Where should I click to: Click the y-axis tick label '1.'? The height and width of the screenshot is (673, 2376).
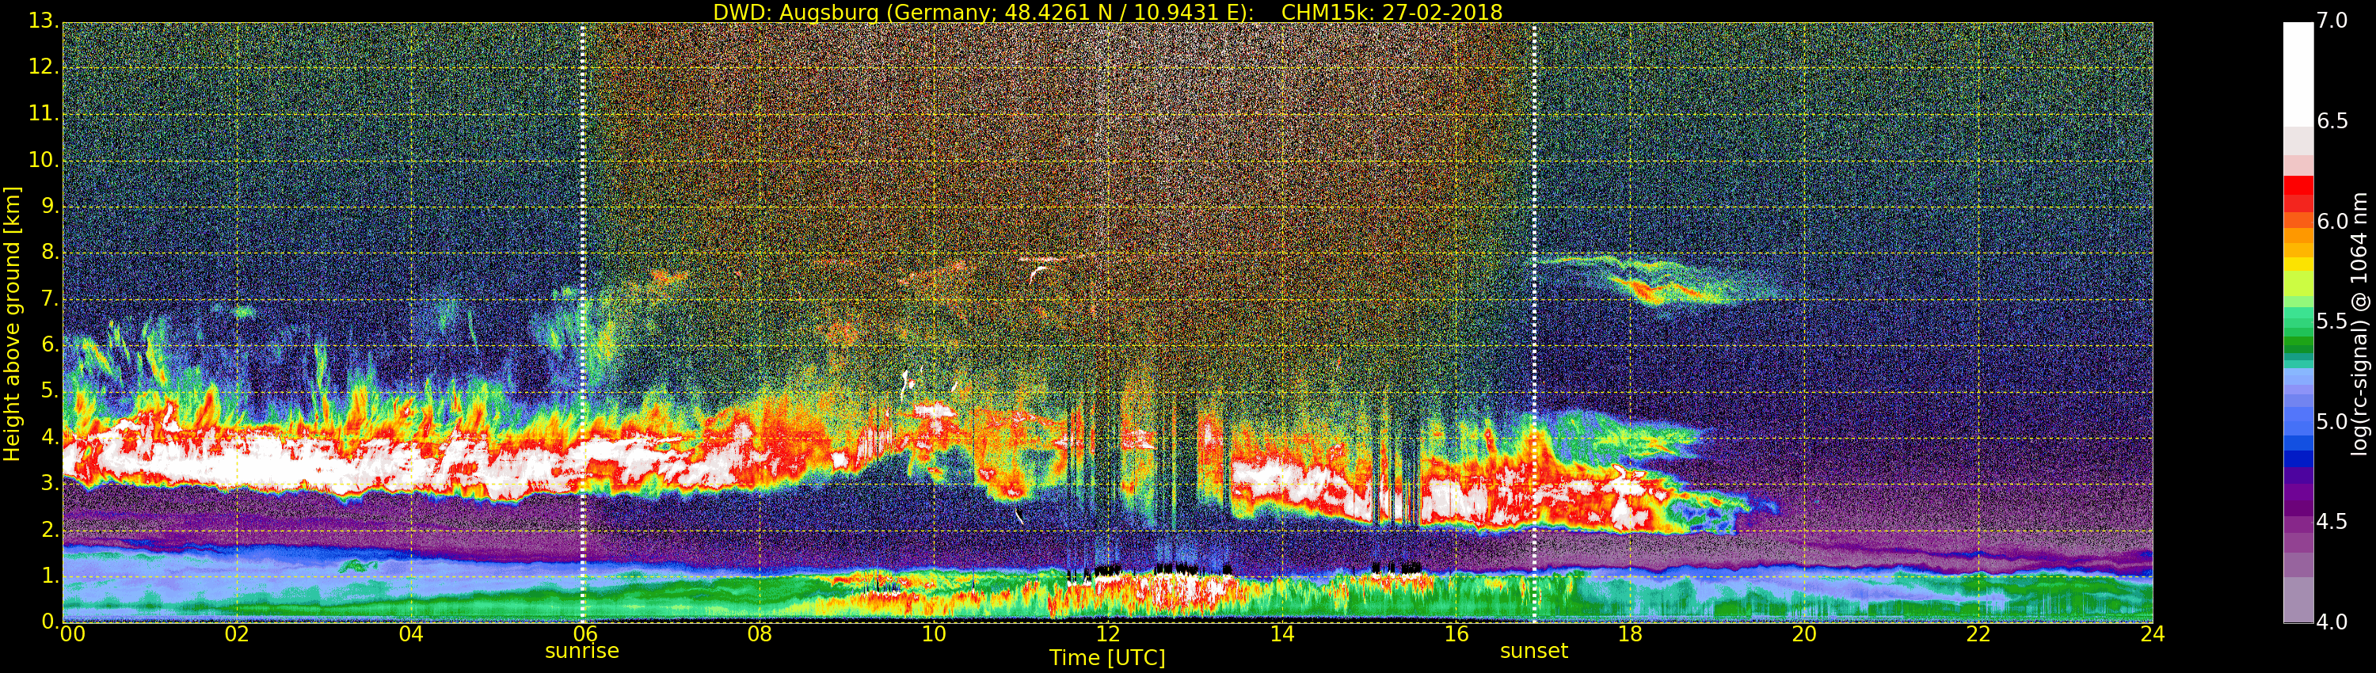point(50,576)
